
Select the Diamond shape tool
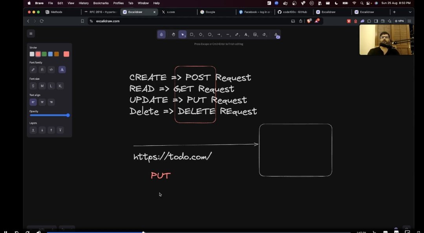[201, 34]
